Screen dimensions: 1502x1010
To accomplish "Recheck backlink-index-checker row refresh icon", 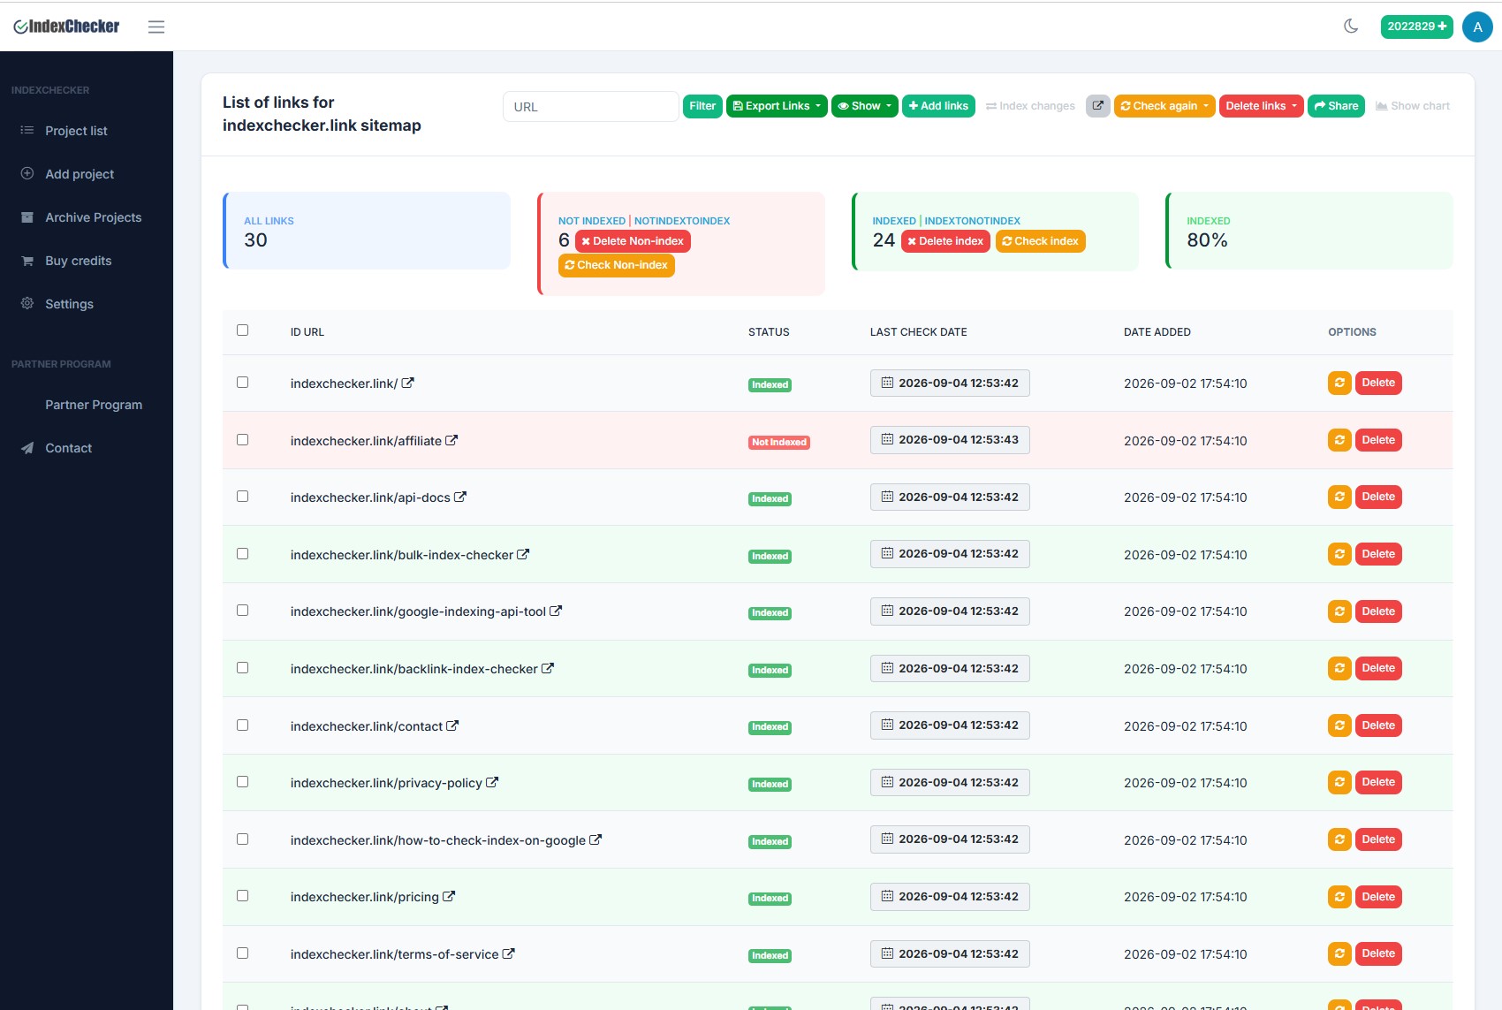I will (1339, 668).
